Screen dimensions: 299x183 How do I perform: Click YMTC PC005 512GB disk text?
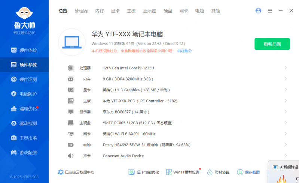[x=137, y=123]
